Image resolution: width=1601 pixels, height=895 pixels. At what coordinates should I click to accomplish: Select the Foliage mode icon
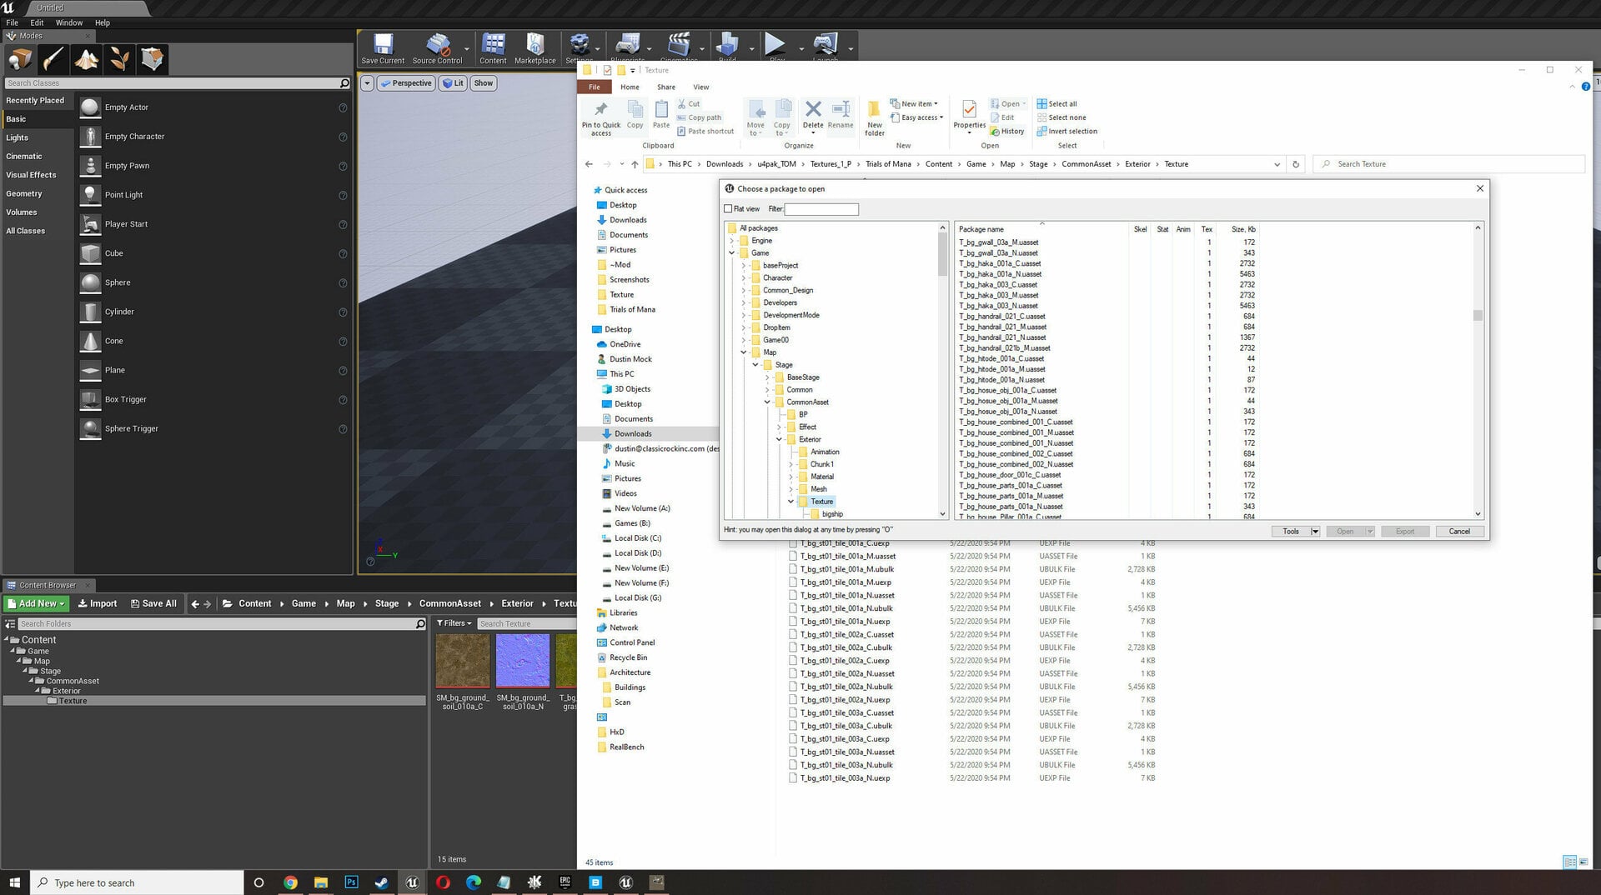[119, 60]
